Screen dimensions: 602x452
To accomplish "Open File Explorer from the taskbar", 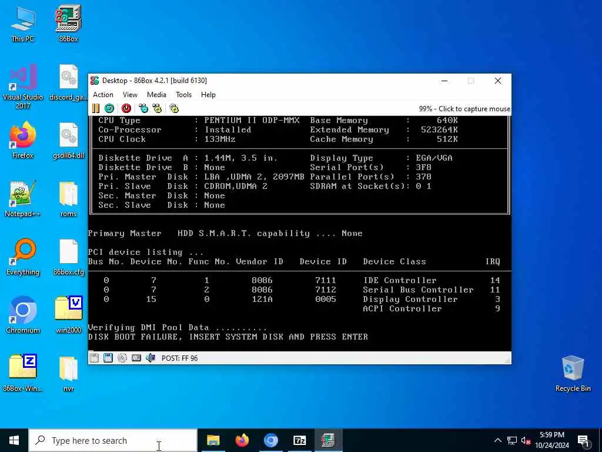I will (x=213, y=440).
